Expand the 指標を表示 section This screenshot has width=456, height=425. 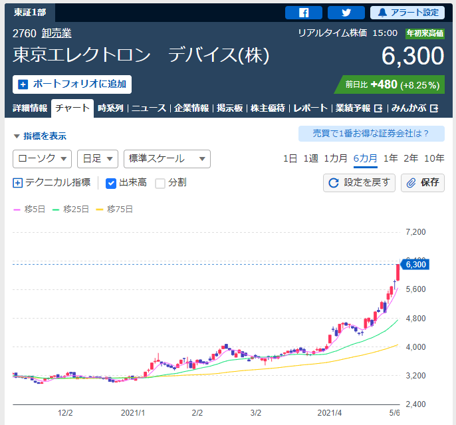pyautogui.click(x=40, y=136)
